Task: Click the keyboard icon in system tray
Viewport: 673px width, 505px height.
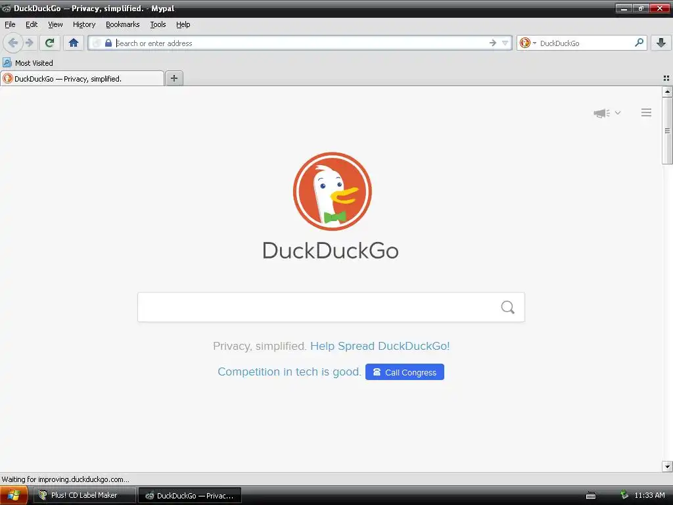Action: [x=591, y=496]
